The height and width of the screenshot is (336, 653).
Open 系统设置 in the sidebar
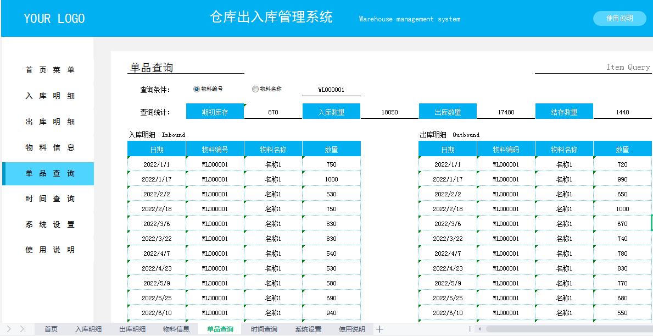coord(50,225)
